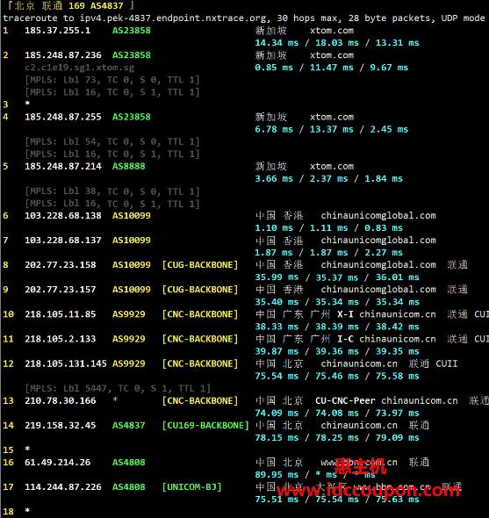Click CU-CNC-Peer text on hop 13
Viewport: 489px width, 518px height.
coord(345,400)
